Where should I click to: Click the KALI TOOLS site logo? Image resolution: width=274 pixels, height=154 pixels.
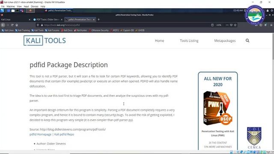pos(45,41)
